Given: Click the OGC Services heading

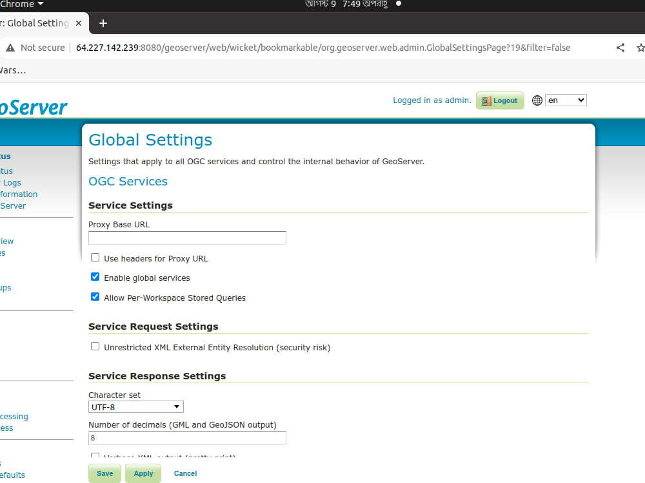Looking at the screenshot, I should 128,182.
